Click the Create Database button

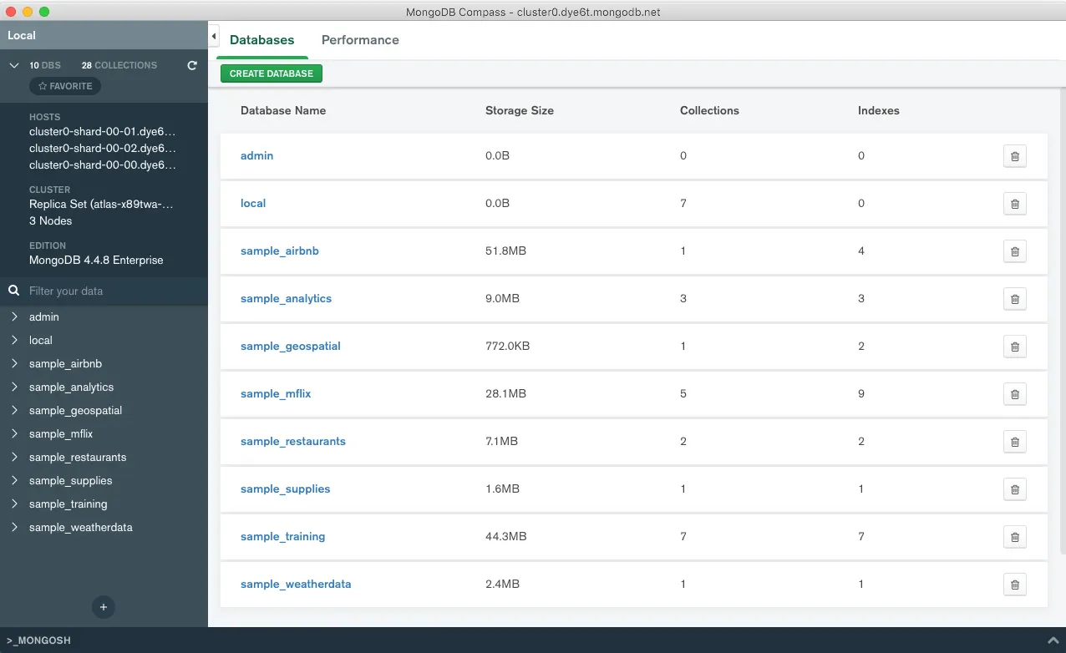[272, 73]
